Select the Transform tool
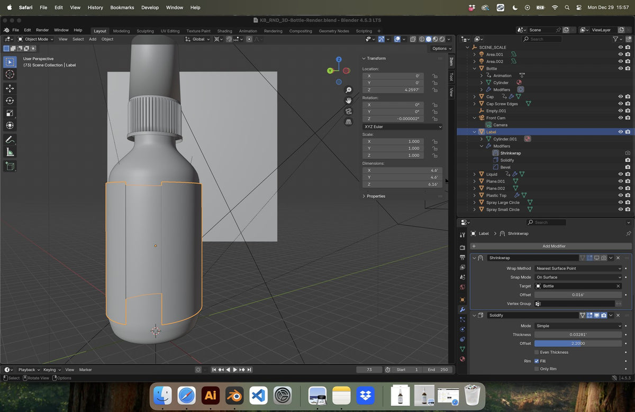This screenshot has height=412, width=635. coord(10,126)
